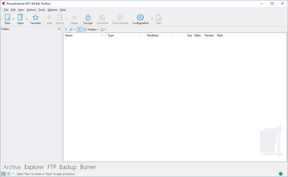Click the list view style icon
The width and height of the screenshot is (288, 177).
tap(71, 29)
